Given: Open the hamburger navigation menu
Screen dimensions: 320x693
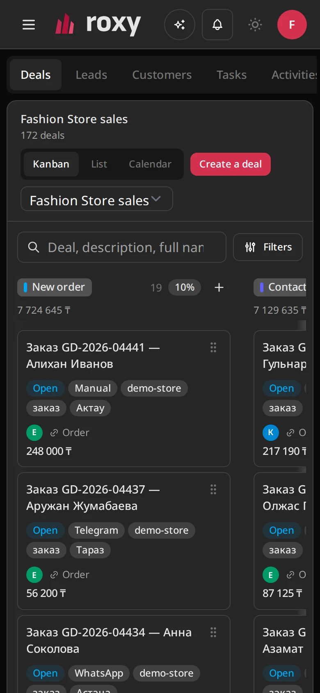Looking at the screenshot, I should pyautogui.click(x=29, y=25).
